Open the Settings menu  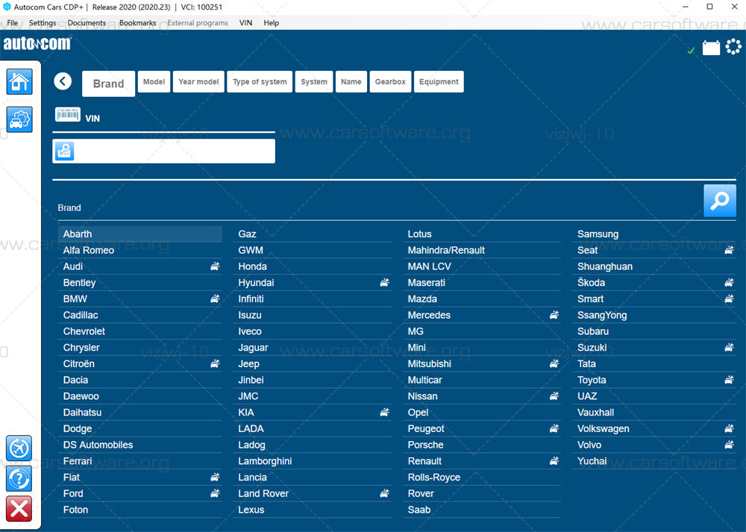(43, 23)
